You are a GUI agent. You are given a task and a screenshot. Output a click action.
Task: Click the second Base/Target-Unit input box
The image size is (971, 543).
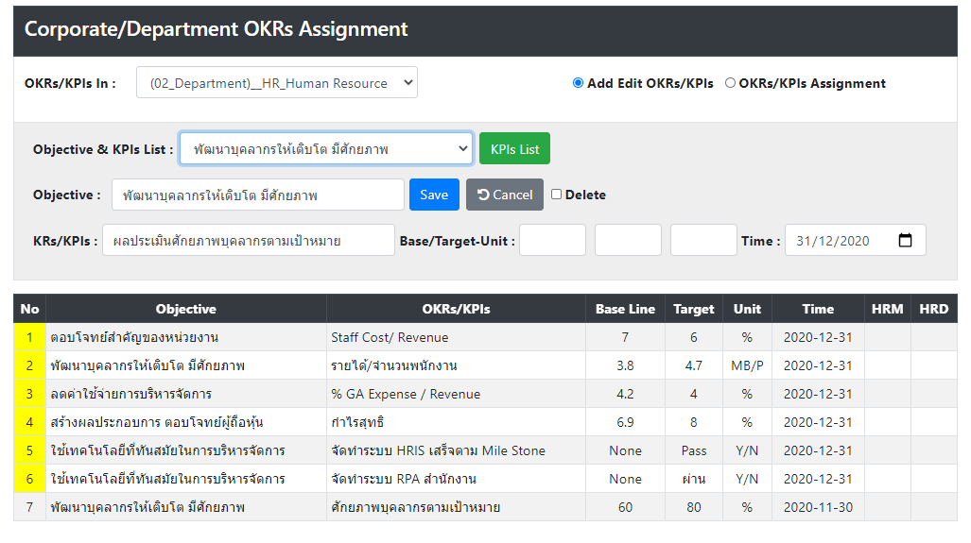(x=628, y=240)
